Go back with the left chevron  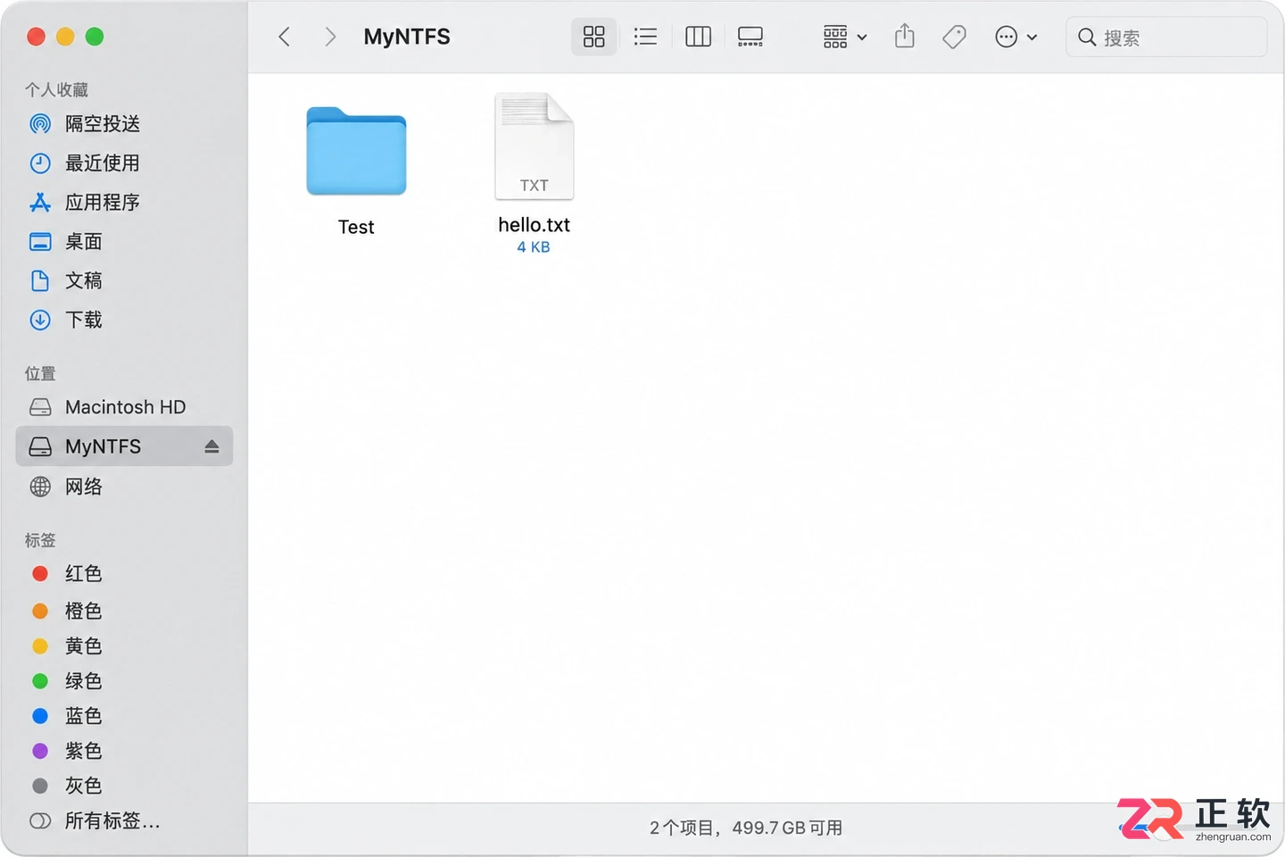pos(285,37)
